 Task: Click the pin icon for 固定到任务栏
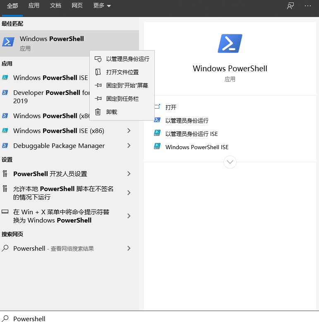click(98, 99)
